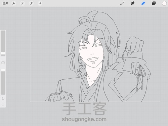Image resolution: width=168 pixels, height=126 pixels.
Task: Click the raised fist in the drawing
Action: click(x=135, y=45)
